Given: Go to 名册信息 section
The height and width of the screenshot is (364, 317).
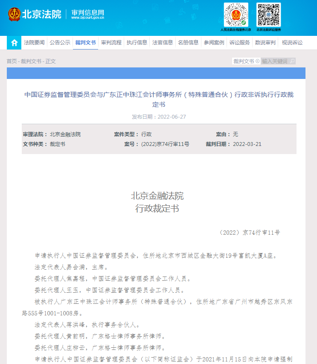Looking at the screenshot, I should 188,43.
